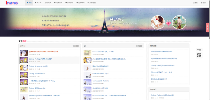This screenshot has height=100, width=210.
Task: Open 'Go性能优化技巧 1/10' article
Action: [100, 88]
